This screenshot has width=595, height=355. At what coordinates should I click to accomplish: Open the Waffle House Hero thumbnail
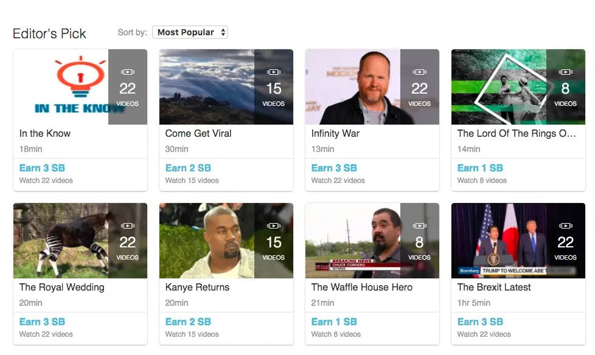[372, 241]
